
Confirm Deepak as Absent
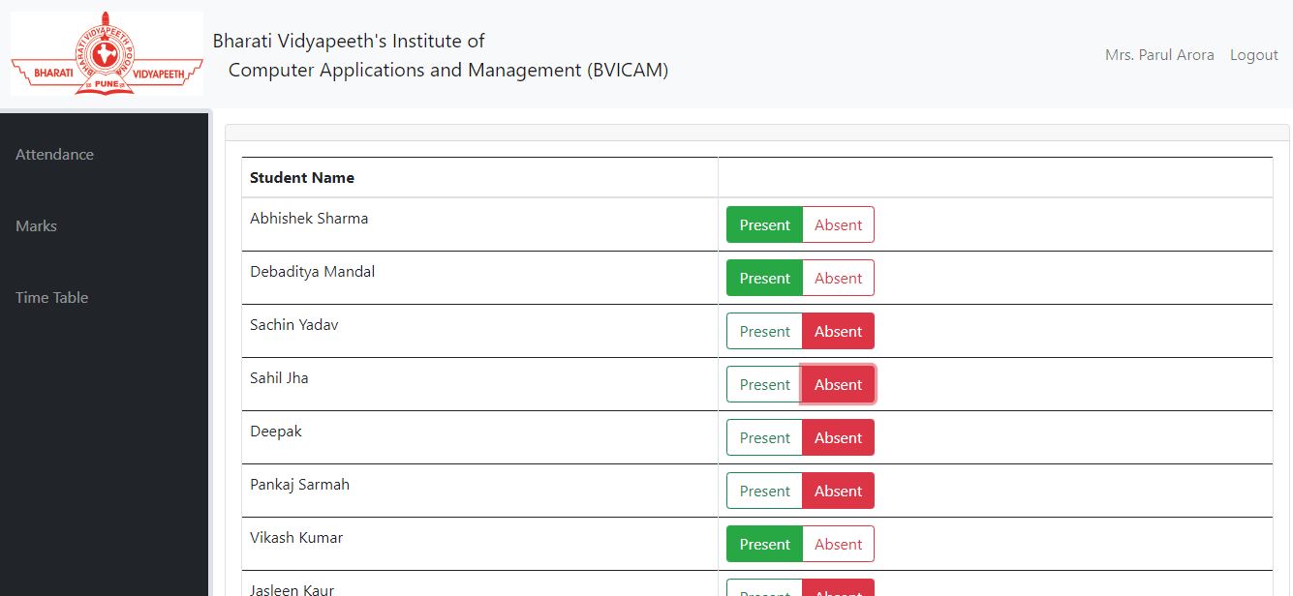838,437
